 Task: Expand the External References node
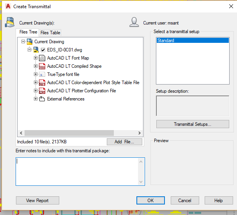pos(36,99)
